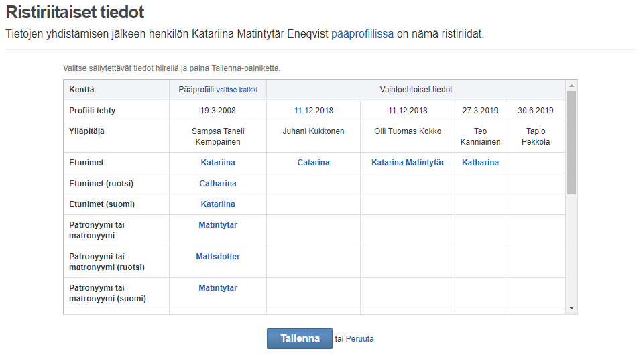Viewport: 643px width, 357px height.
Task: Click the scrollbar up arrow
Action: tap(571, 86)
